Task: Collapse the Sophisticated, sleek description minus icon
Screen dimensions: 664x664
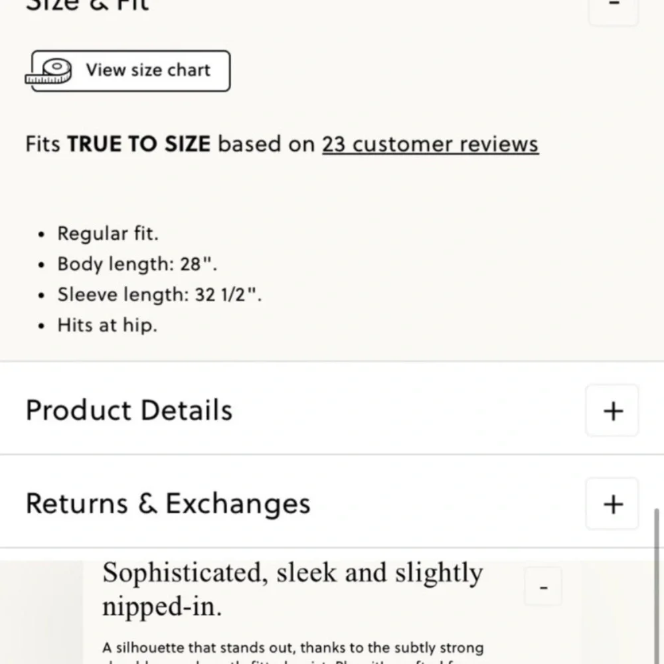Action: 543,588
